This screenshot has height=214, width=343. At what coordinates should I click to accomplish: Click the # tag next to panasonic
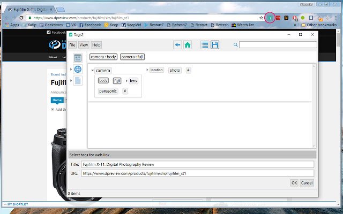coord(125,91)
